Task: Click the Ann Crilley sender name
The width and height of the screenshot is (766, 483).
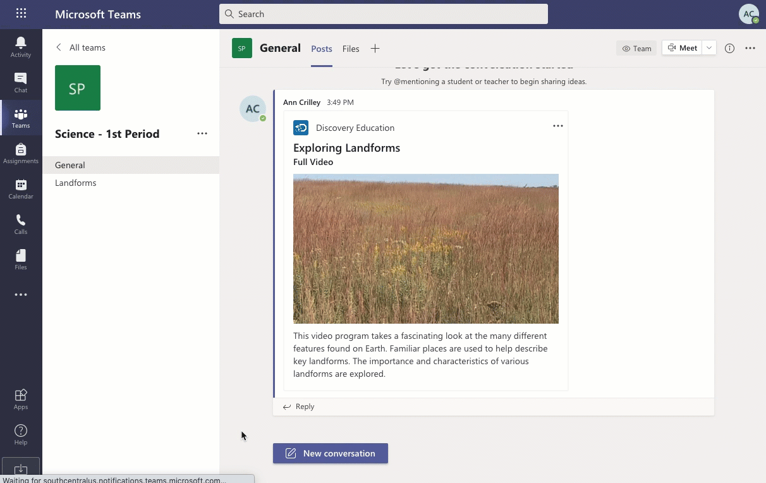Action: tap(301, 102)
